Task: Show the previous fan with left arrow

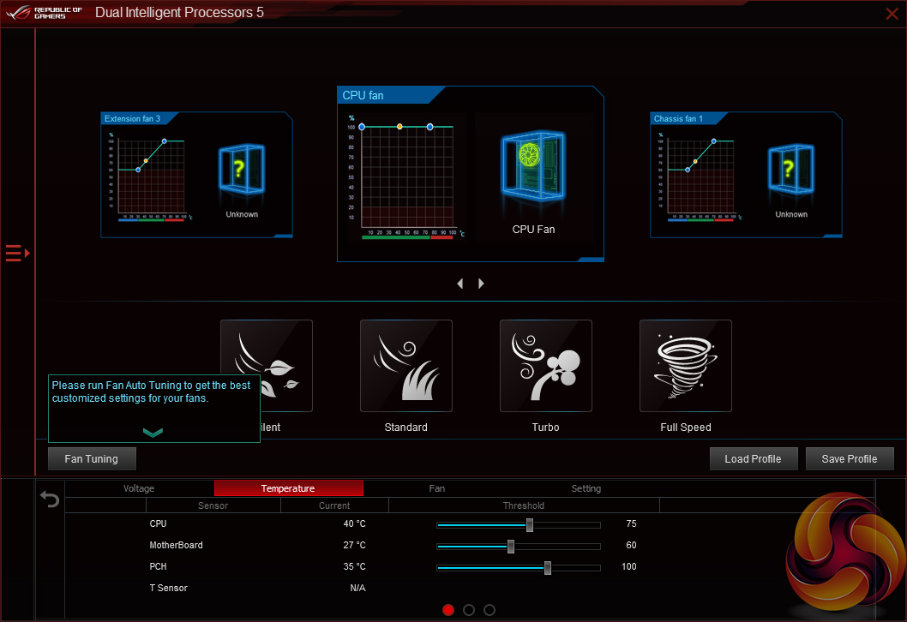Action: click(460, 284)
